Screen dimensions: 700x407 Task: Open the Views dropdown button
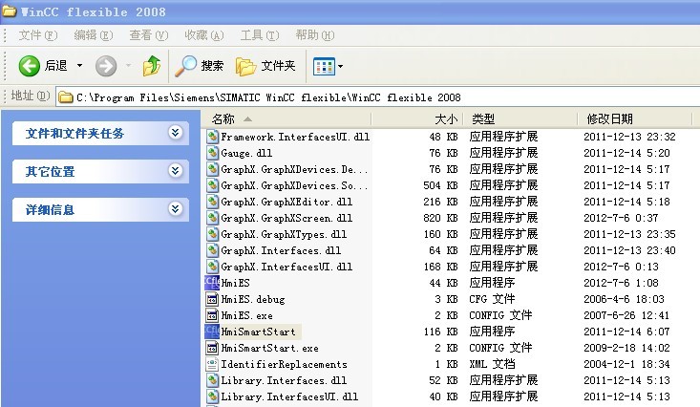click(x=328, y=66)
